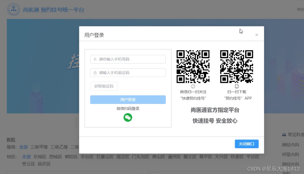The width and height of the screenshot is (304, 174).
Task: Click the 常见科室 icon in sidebar
Action: pyautogui.click(x=284, y=135)
